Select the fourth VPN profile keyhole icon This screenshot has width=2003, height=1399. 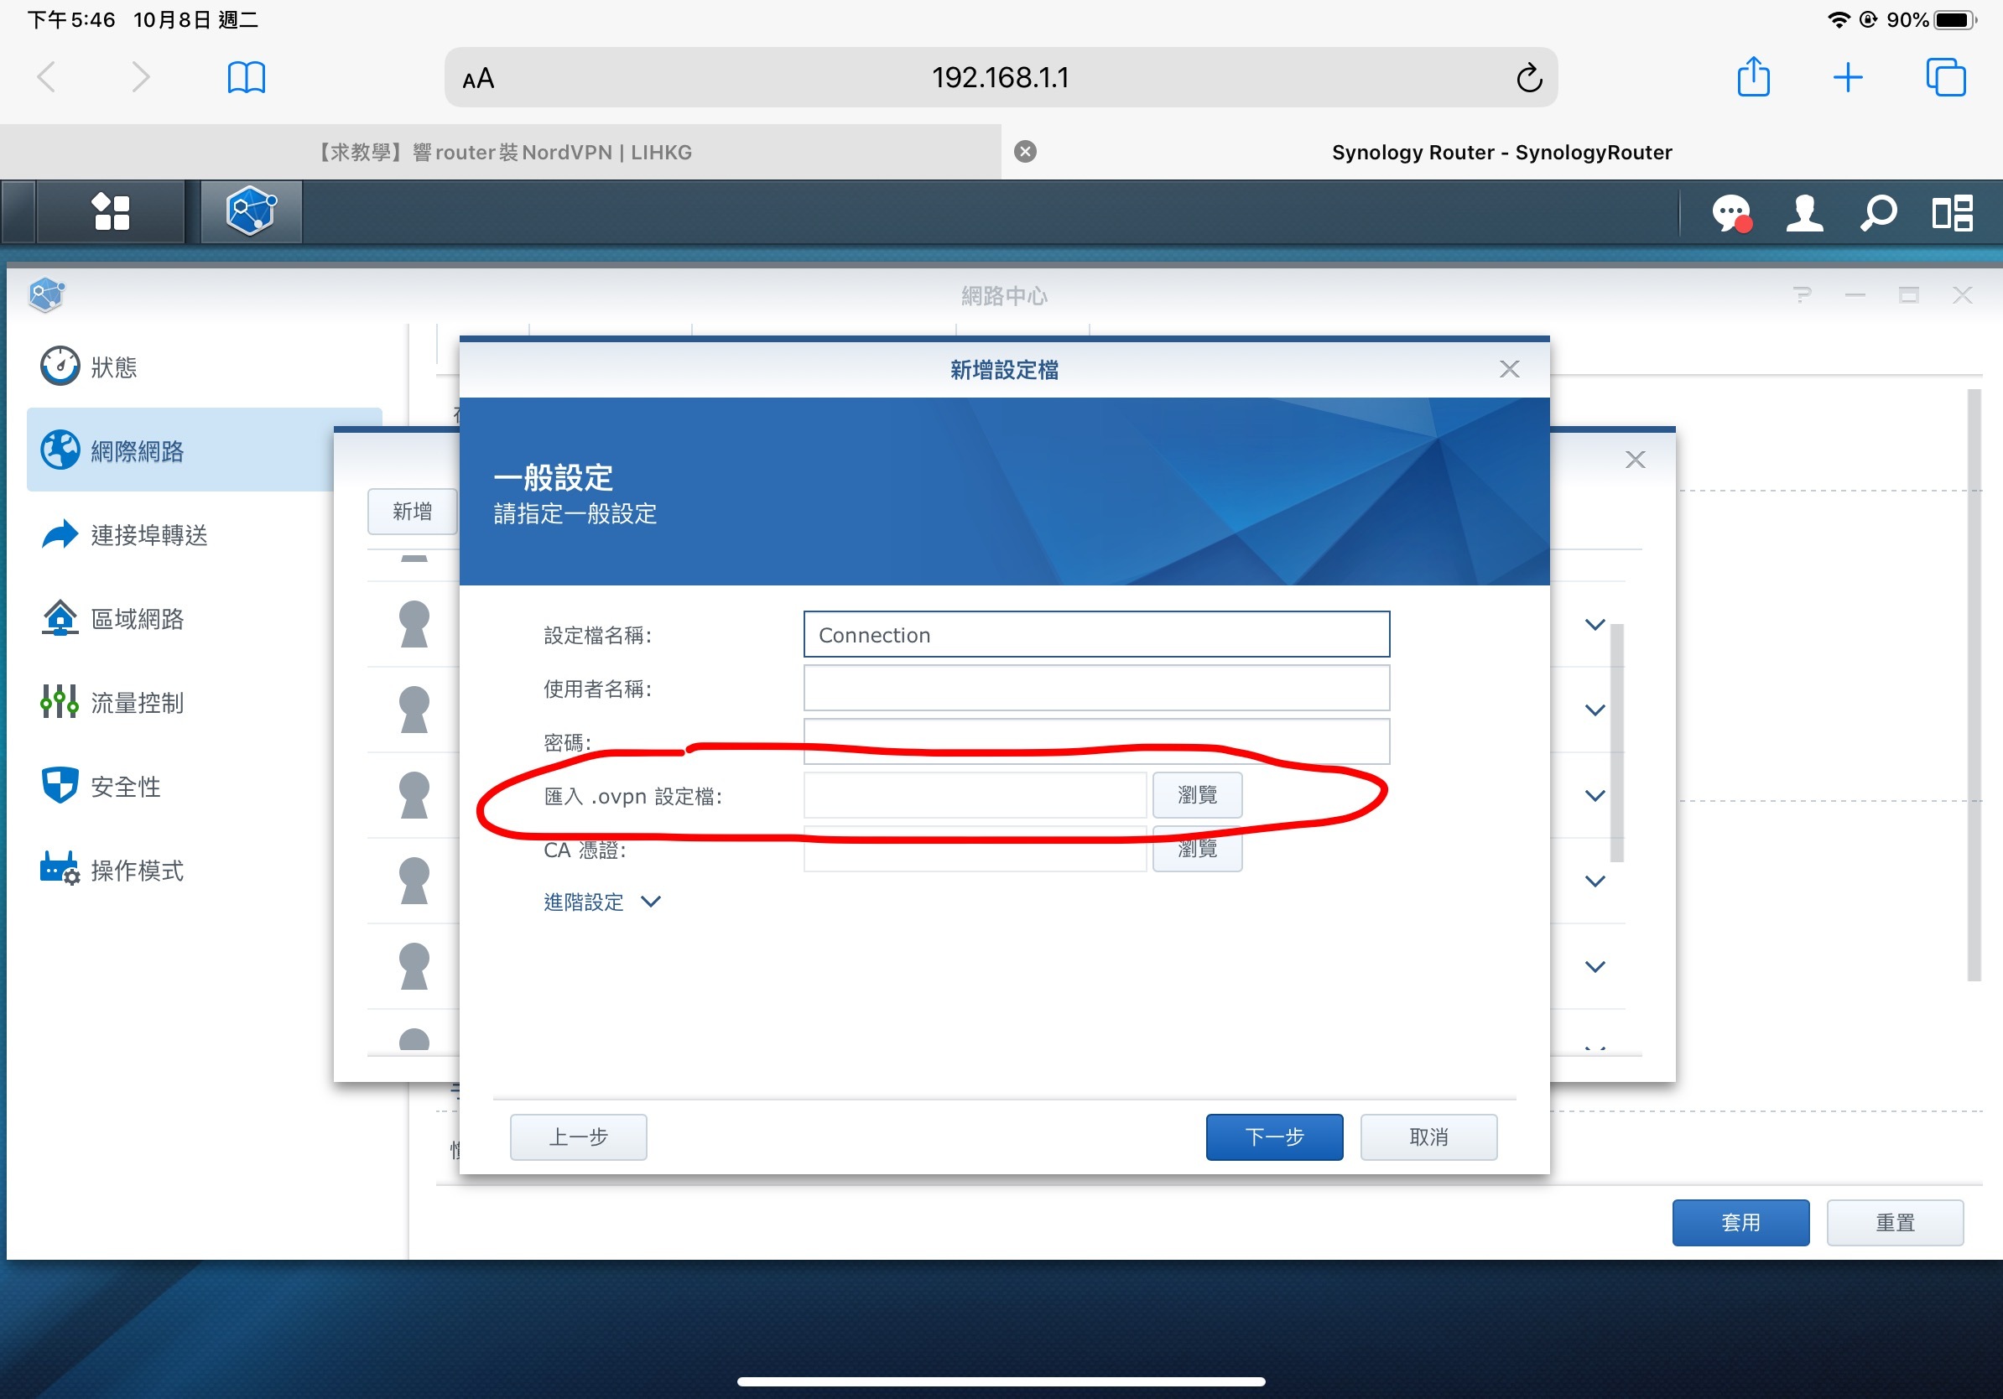point(414,880)
